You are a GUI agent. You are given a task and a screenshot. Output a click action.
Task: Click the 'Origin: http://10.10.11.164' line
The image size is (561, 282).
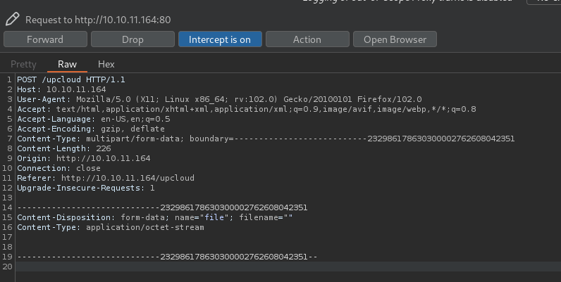(84, 158)
